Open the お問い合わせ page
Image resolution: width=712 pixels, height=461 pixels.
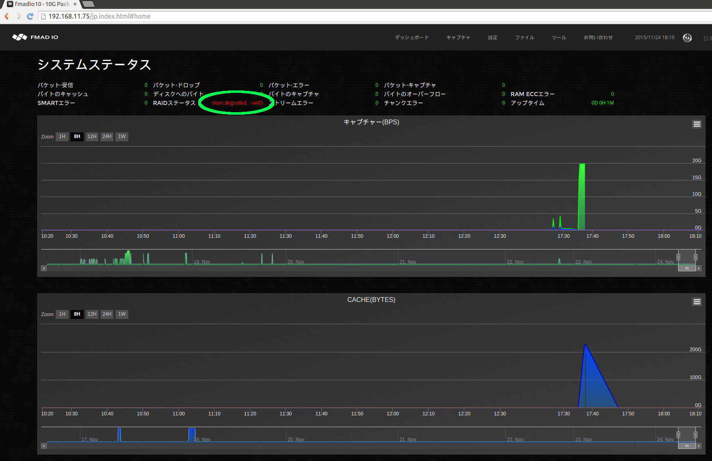tap(598, 38)
